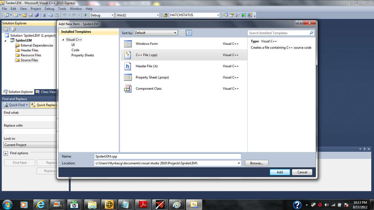
Task: Click the Search Installed Templates field
Action: (x=278, y=33)
